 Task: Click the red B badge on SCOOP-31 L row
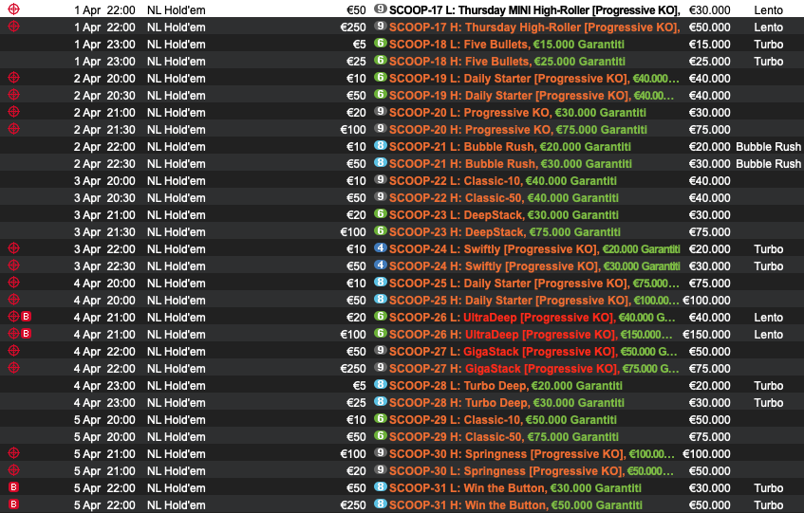tap(14, 487)
